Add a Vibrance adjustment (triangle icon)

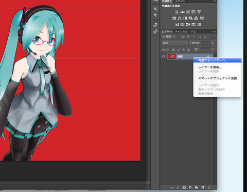(x=199, y=12)
